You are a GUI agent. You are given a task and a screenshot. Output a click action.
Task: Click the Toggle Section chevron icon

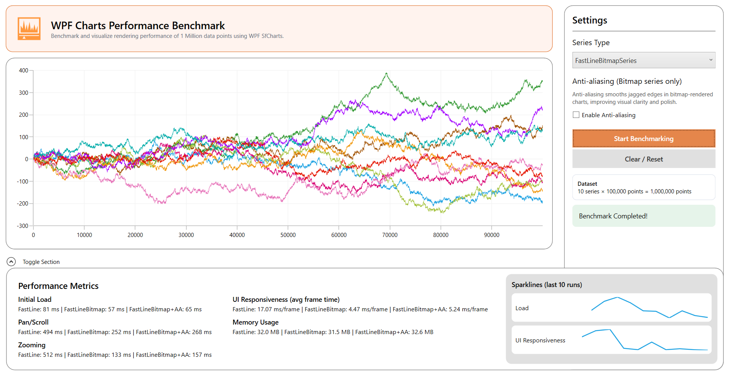point(11,262)
